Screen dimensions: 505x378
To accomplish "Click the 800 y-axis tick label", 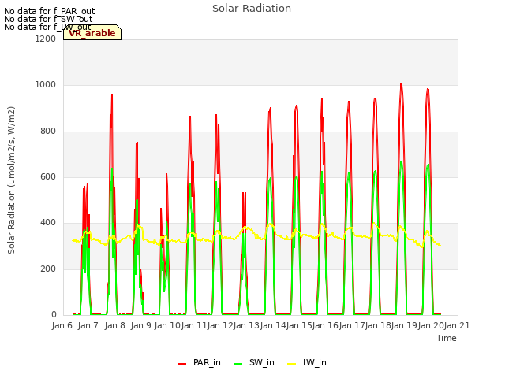I will coord(48,132).
